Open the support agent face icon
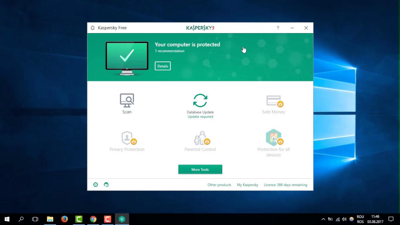The width and height of the screenshot is (400, 225). [x=106, y=185]
